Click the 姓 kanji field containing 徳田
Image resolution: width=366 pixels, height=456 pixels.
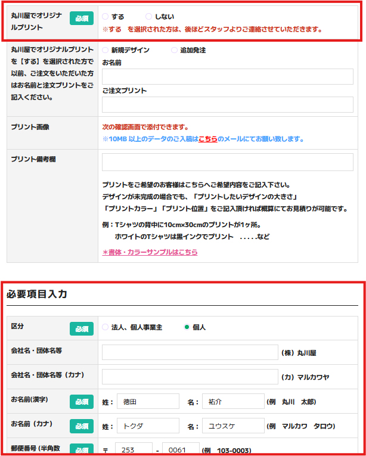point(148,401)
